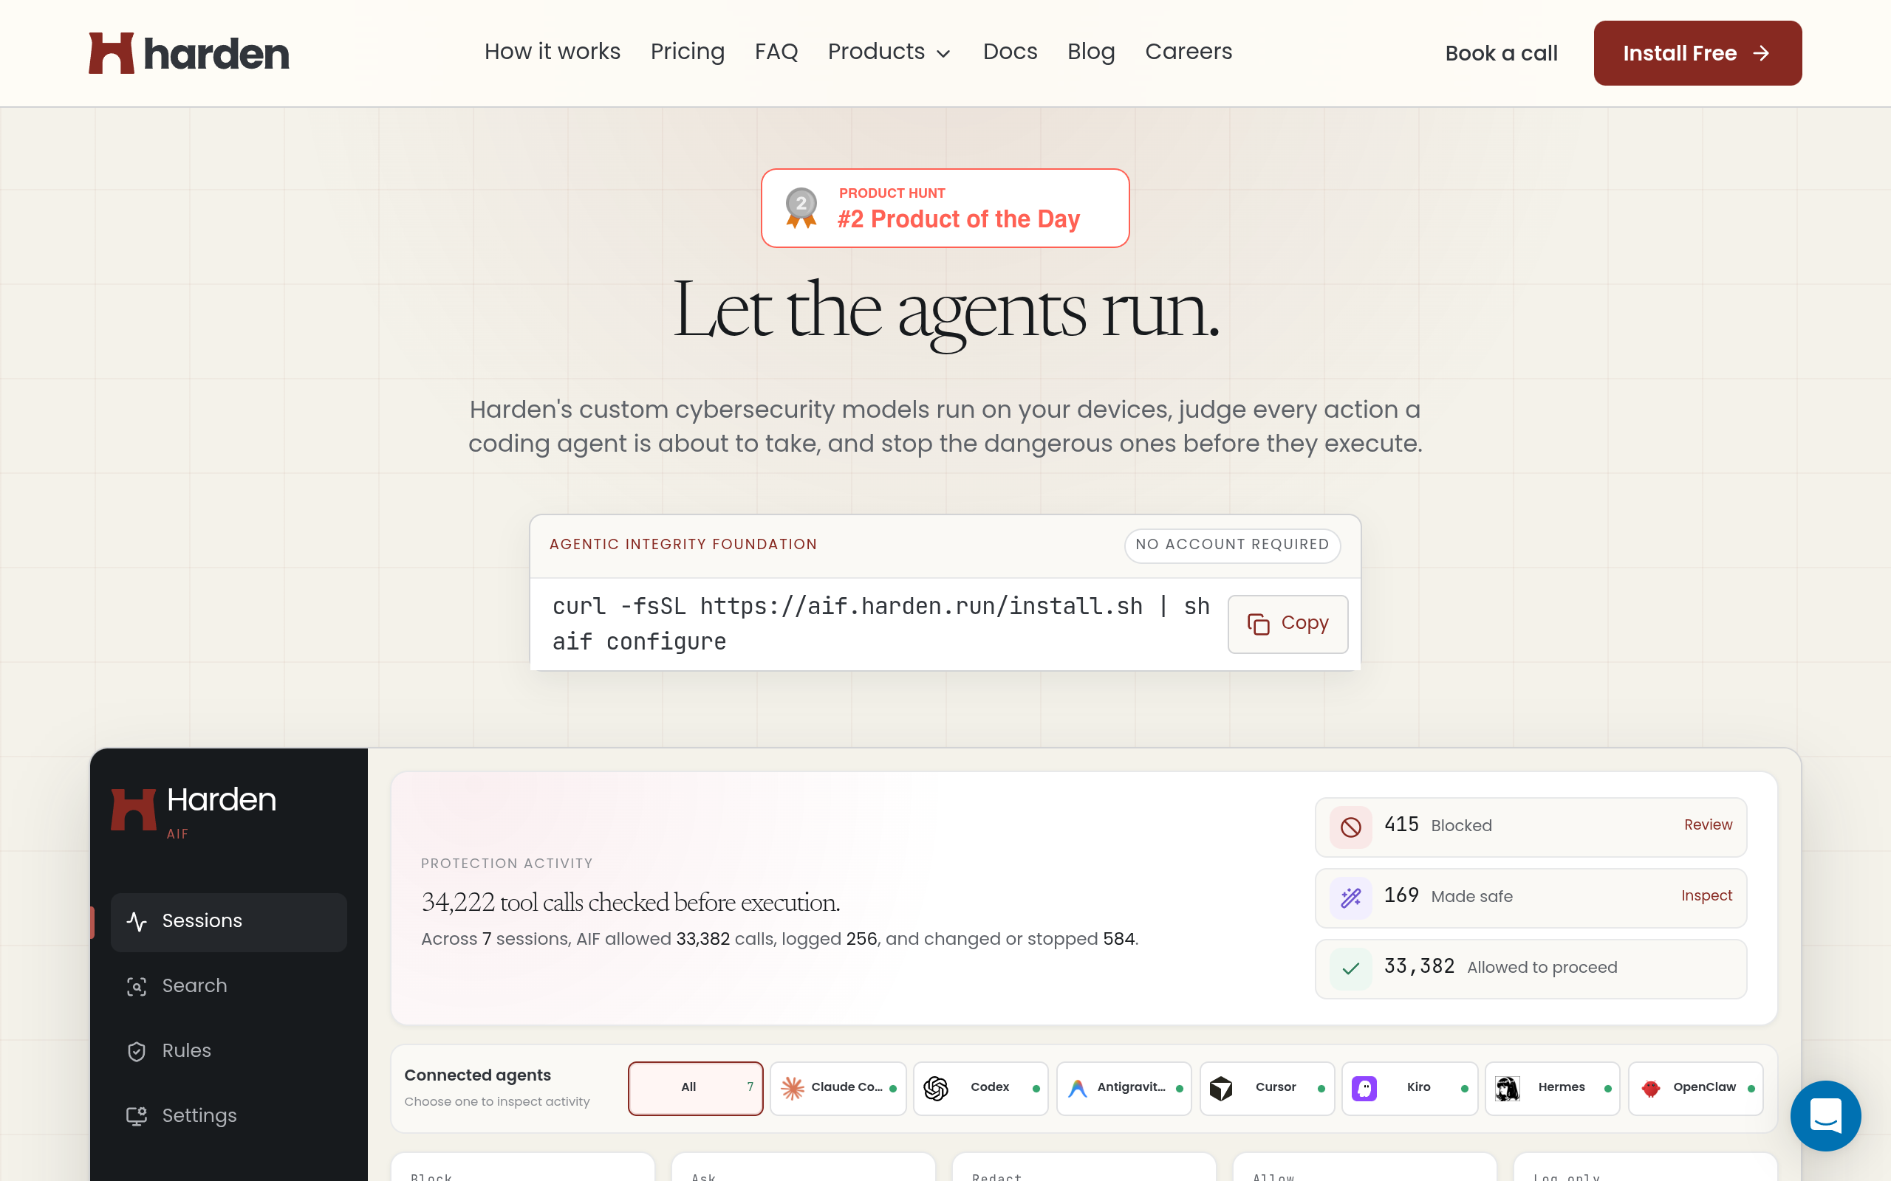Image resolution: width=1891 pixels, height=1181 pixels.
Task: Click the 'AGENTIC INTEGRITY FOUNDATION' label
Action: (683, 545)
